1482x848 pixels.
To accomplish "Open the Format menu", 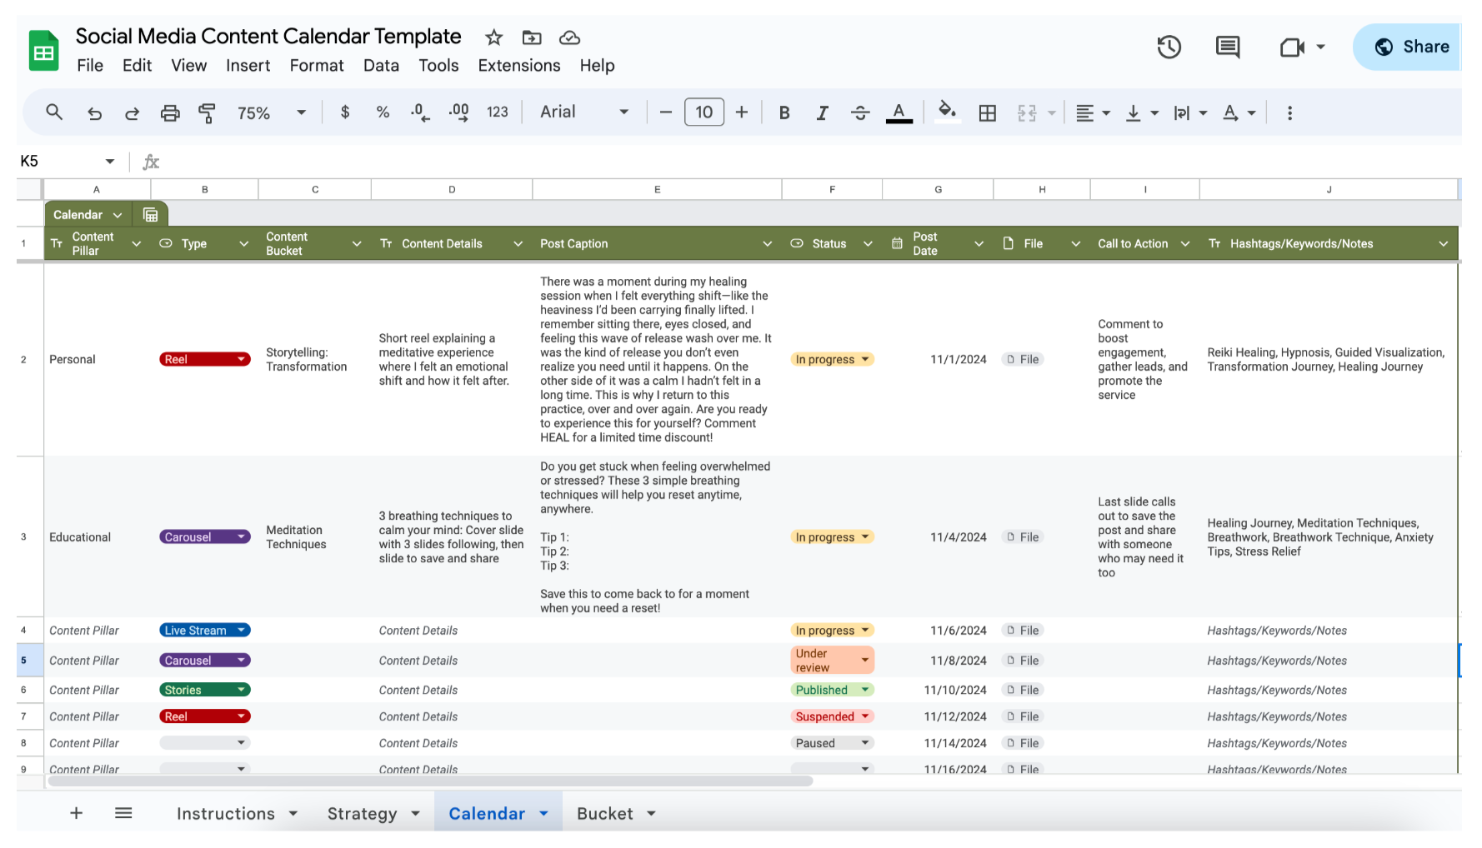I will pyautogui.click(x=317, y=65).
